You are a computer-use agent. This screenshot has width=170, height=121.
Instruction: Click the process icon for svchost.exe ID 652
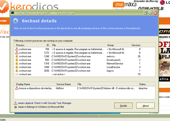click(17, 60)
